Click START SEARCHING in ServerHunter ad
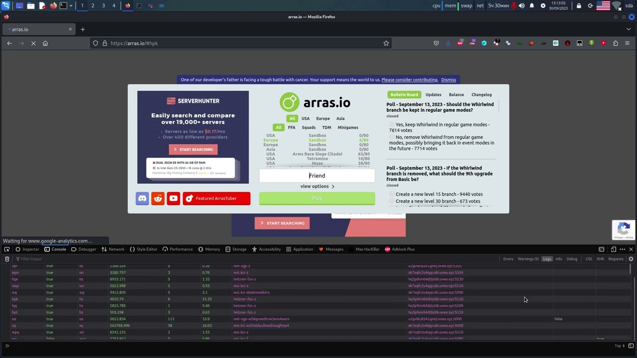This screenshot has height=358, width=637. [193, 150]
